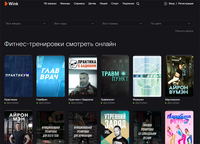Viewport: 200px width, 144px height.
Task: Open the 'По дате' sort dropdown
Action: (x=171, y=24)
